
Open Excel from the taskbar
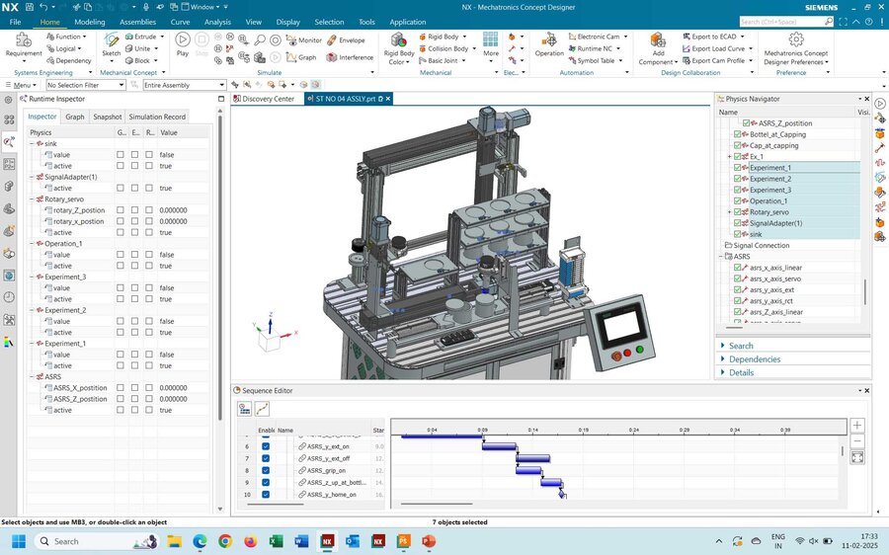click(277, 541)
